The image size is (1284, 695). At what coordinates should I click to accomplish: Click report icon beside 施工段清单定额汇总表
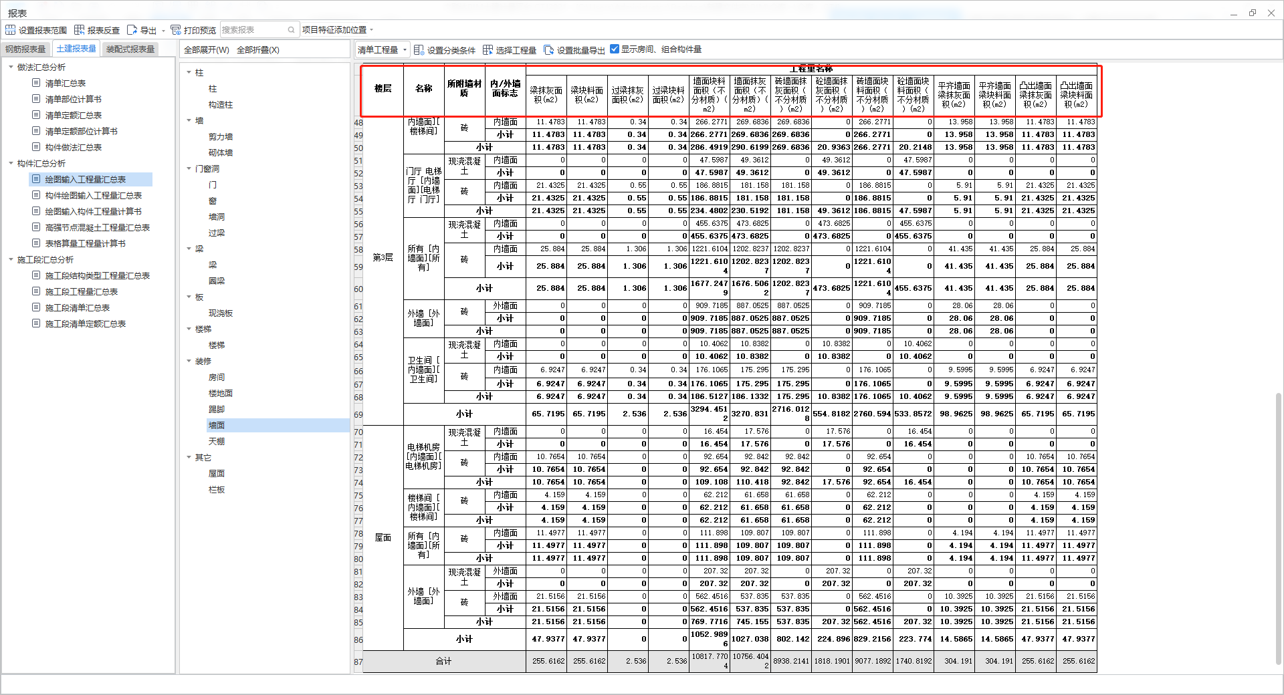[x=36, y=323]
